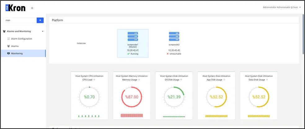The width and height of the screenshot is (305, 129).
Task: Click the CPU Load gauge showing %0.70
Action: 89,97
